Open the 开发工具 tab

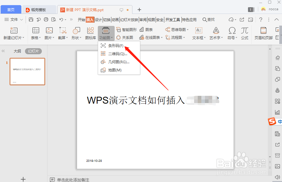(173, 20)
